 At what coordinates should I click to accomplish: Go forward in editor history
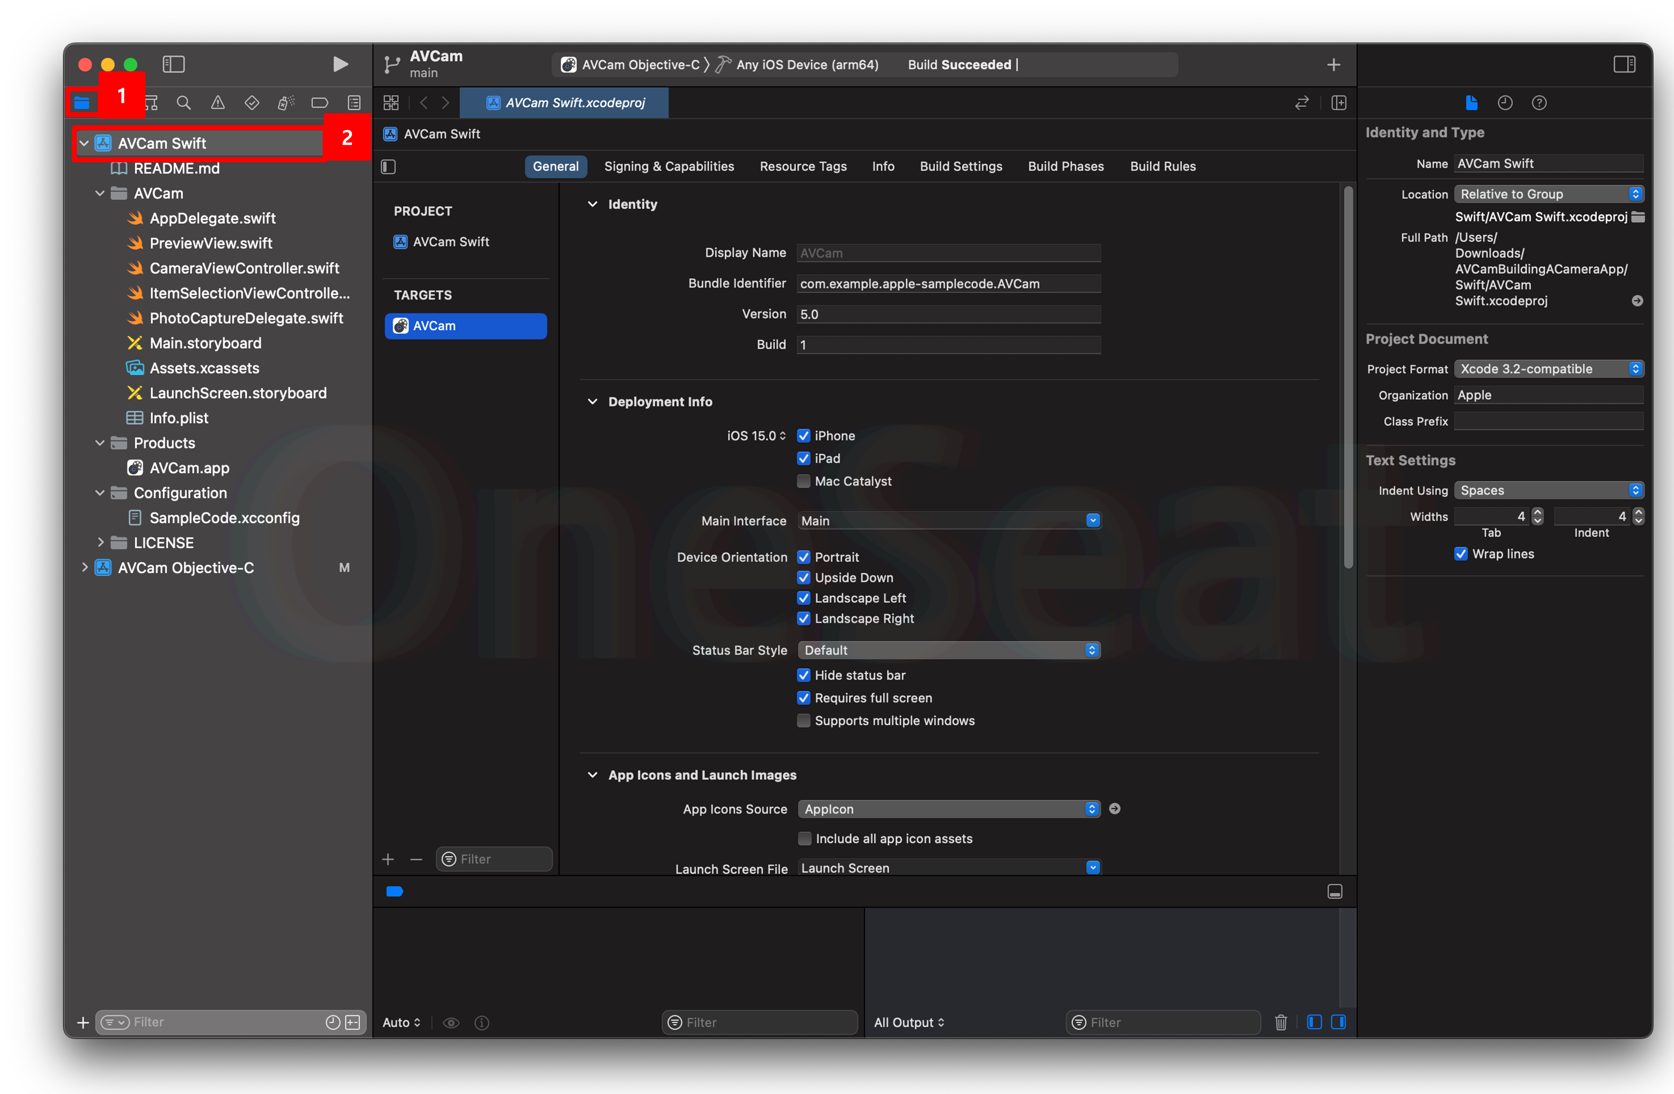(x=445, y=103)
